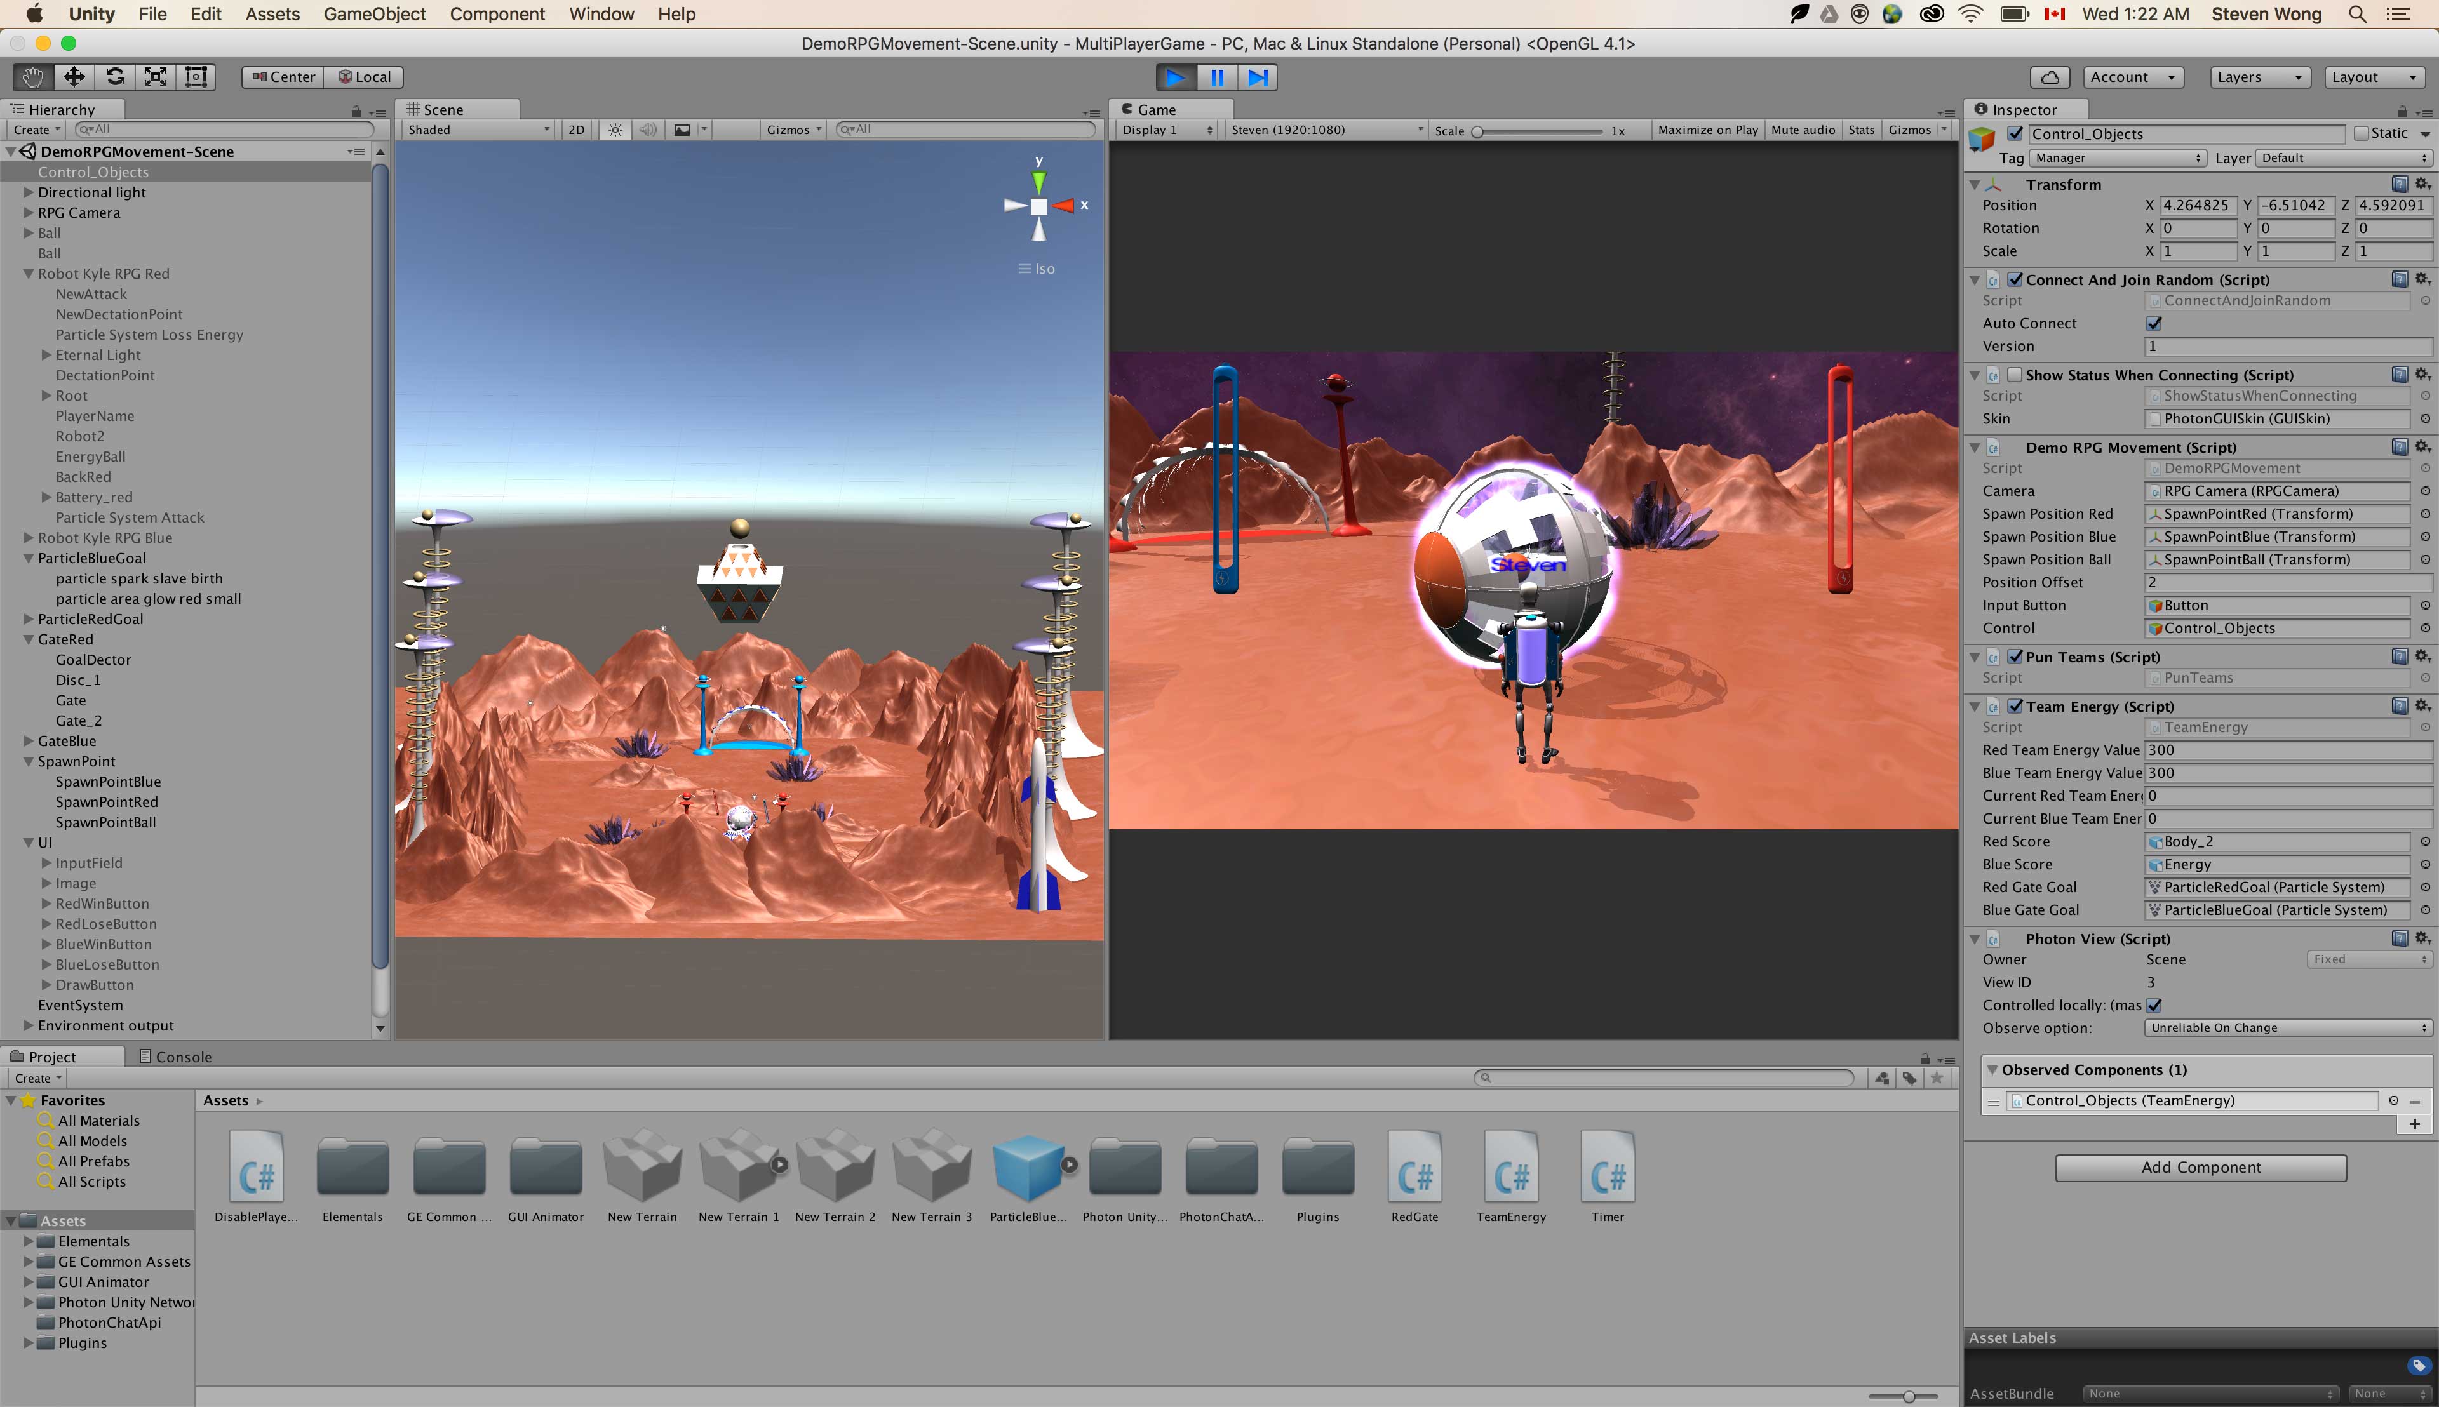Select the Move tool
The image size is (2439, 1407).
coord(74,77)
